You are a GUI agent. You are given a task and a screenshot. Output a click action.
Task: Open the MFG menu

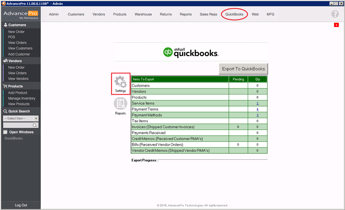[271, 14]
